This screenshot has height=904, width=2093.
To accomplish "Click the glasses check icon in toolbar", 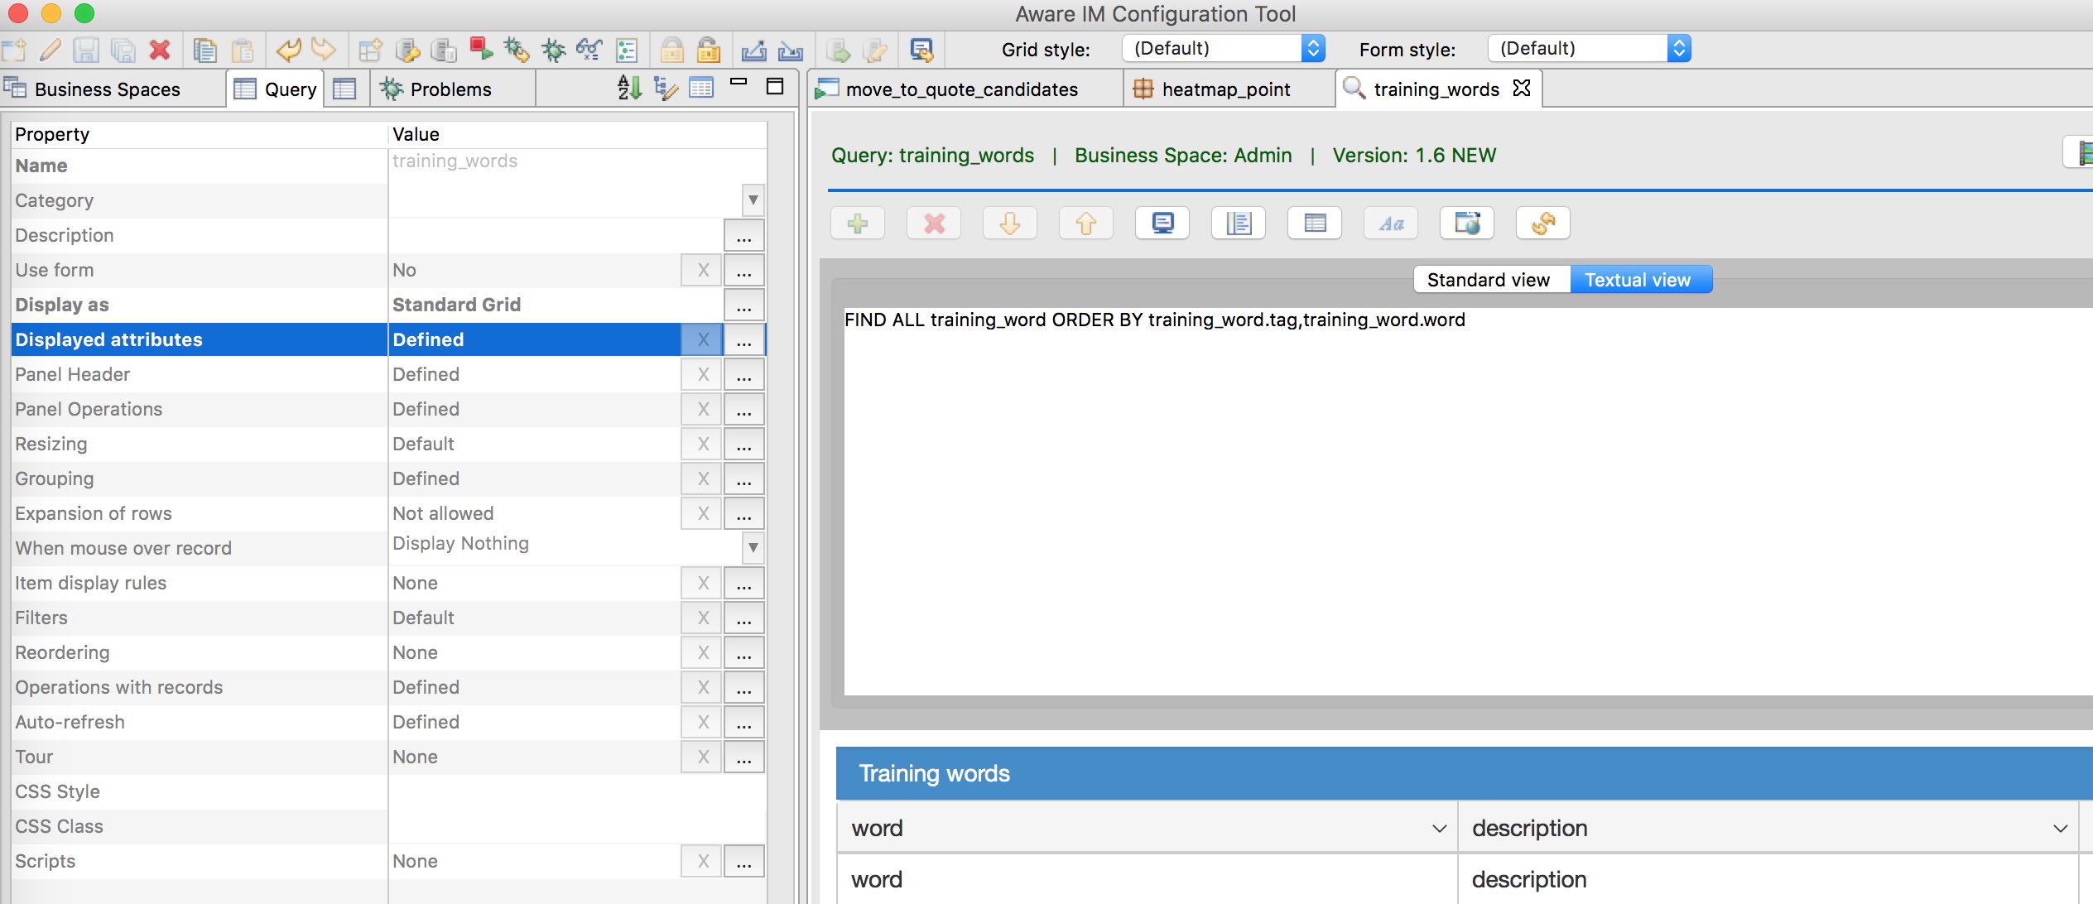I will [x=589, y=50].
